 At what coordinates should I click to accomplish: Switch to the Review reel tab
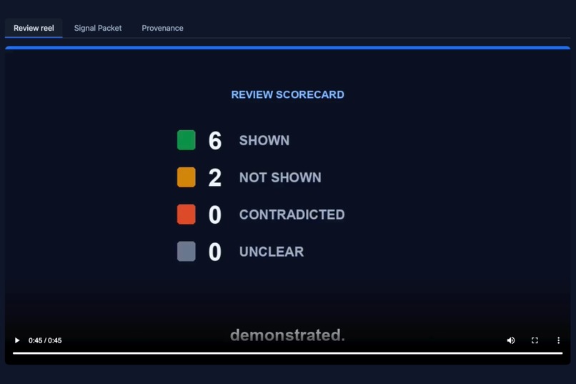click(34, 28)
